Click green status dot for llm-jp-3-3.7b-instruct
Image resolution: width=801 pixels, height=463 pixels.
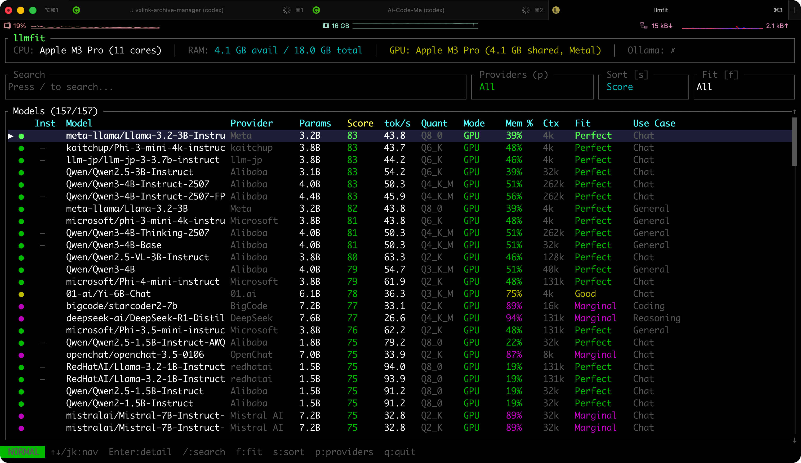pos(21,160)
